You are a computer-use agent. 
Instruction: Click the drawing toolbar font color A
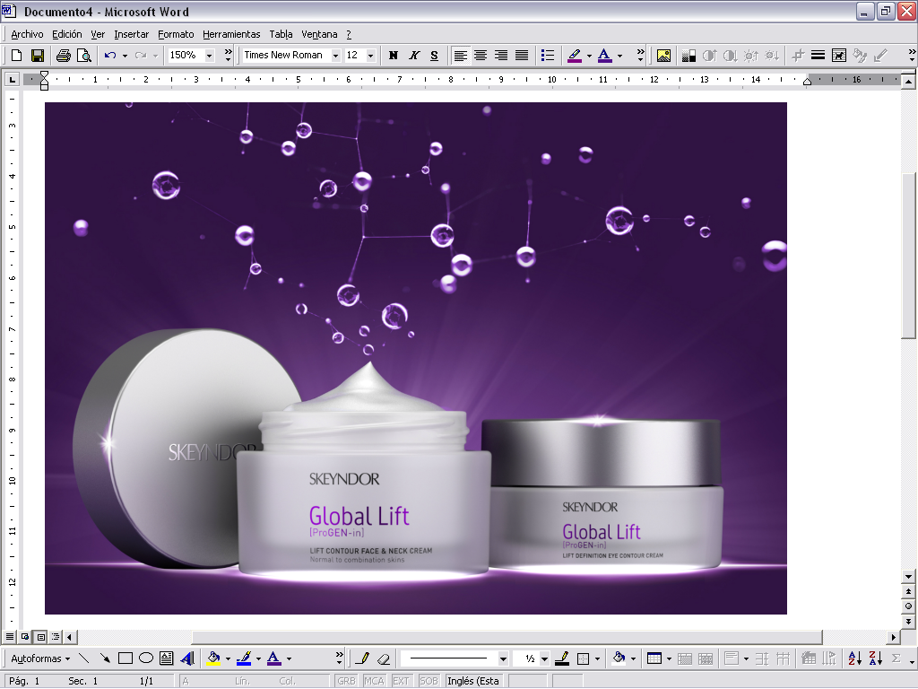pyautogui.click(x=273, y=658)
